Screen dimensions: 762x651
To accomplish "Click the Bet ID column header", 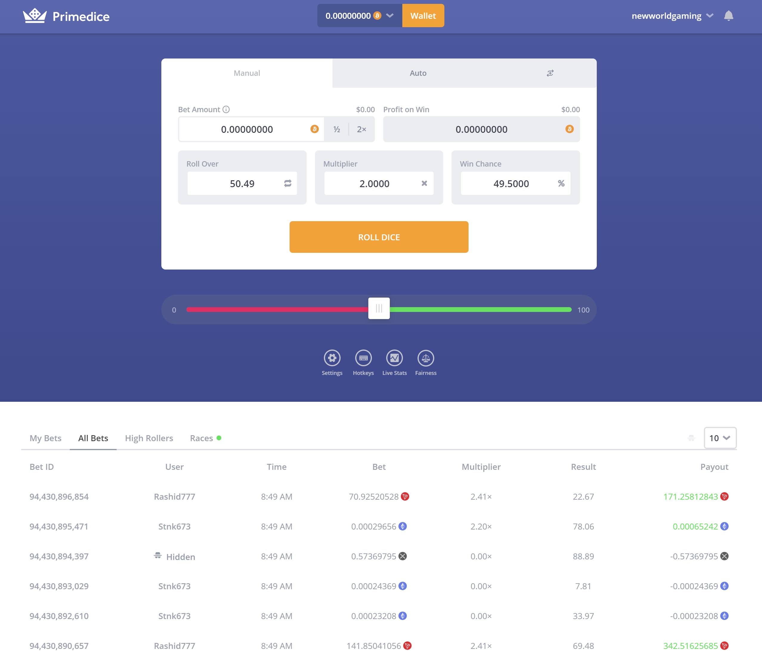I will (x=41, y=467).
